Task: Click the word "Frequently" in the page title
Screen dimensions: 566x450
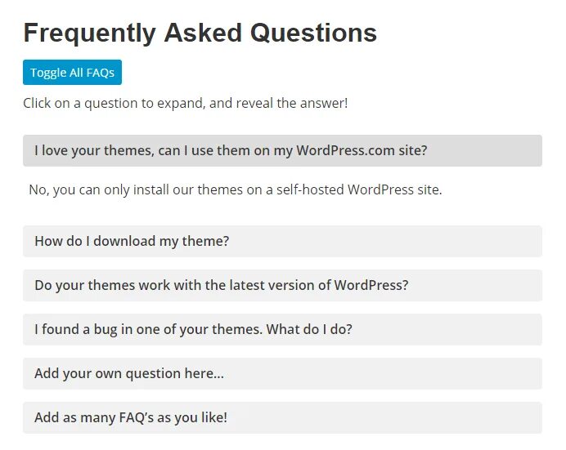Action: tap(90, 33)
